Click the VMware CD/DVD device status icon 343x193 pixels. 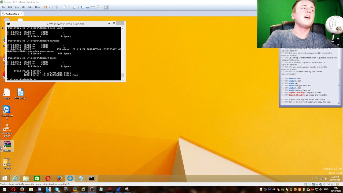pos(309,184)
